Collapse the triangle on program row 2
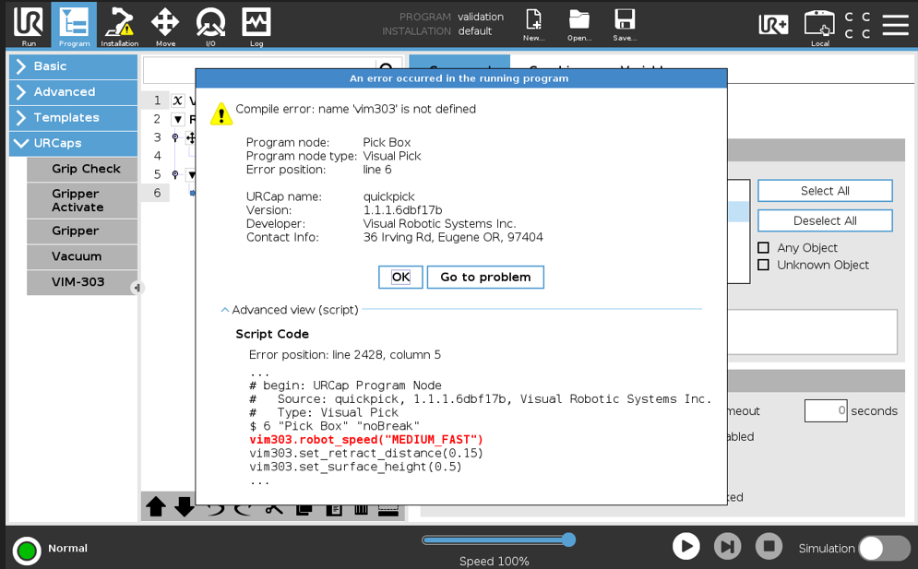The image size is (918, 569). (178, 119)
